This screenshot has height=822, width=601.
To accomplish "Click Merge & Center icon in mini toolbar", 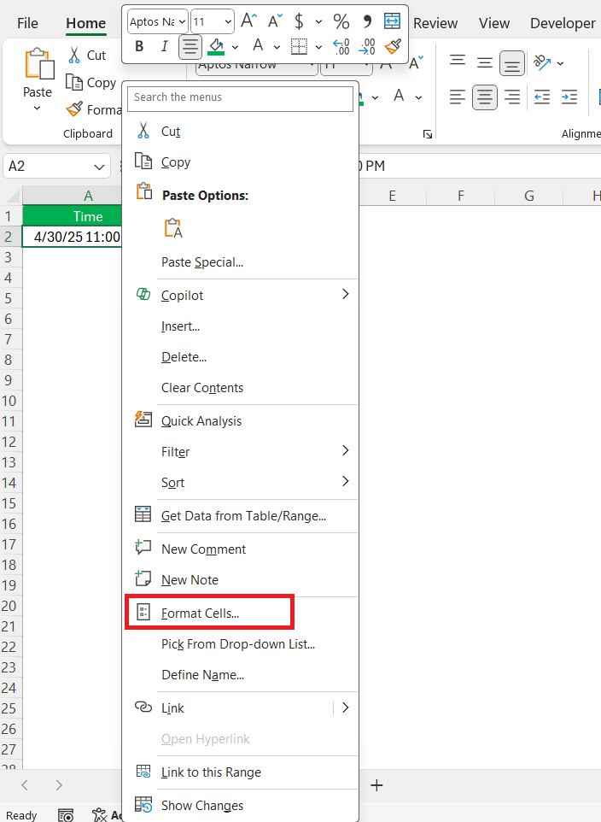I will (392, 21).
